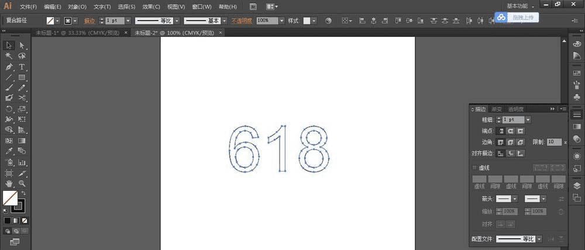Open the Layers panel icon in dock
The image size is (585, 250).
tap(577, 186)
